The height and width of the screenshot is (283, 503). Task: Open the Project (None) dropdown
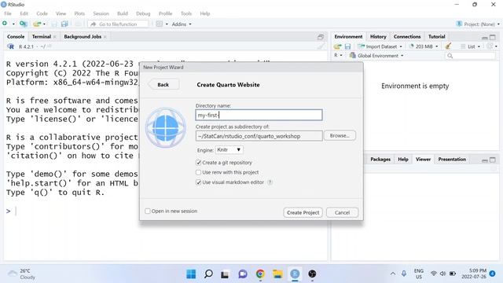(x=478, y=24)
